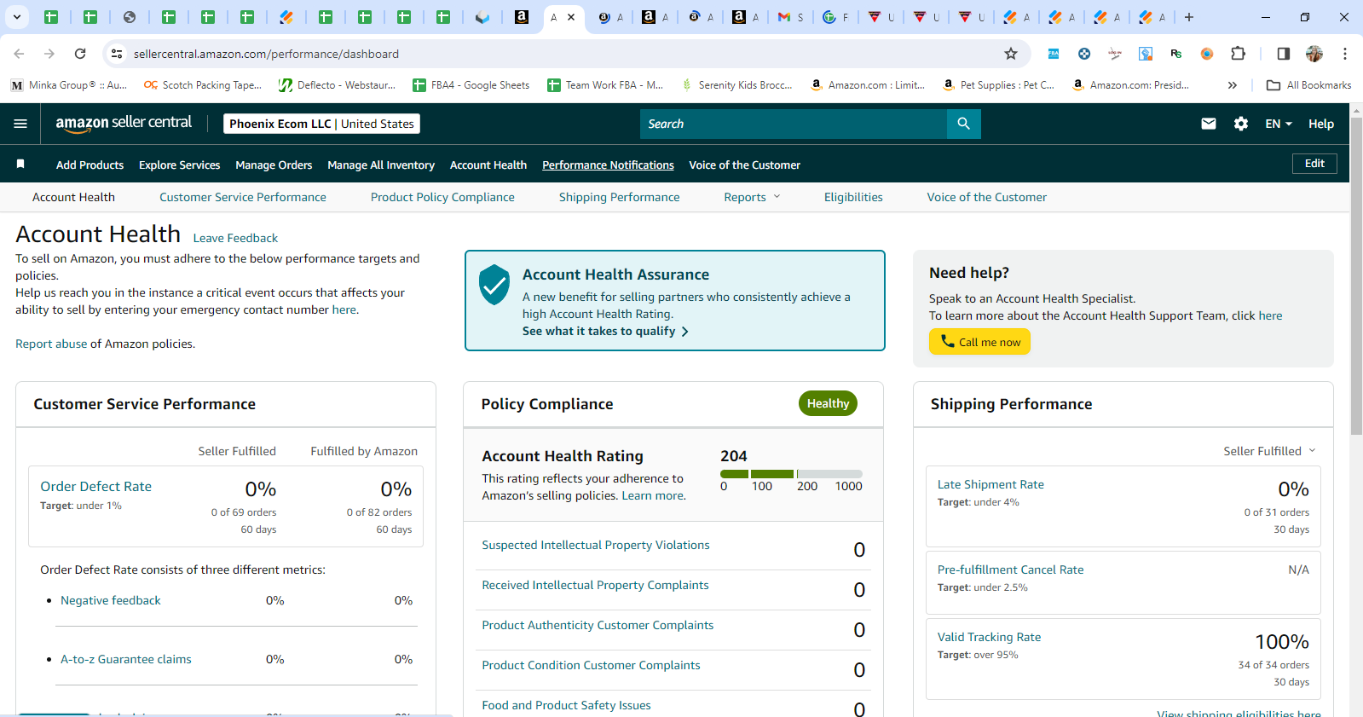Screen dimensions: 1363x717
Task: Open the messages envelope icon
Action: [x=1208, y=124]
